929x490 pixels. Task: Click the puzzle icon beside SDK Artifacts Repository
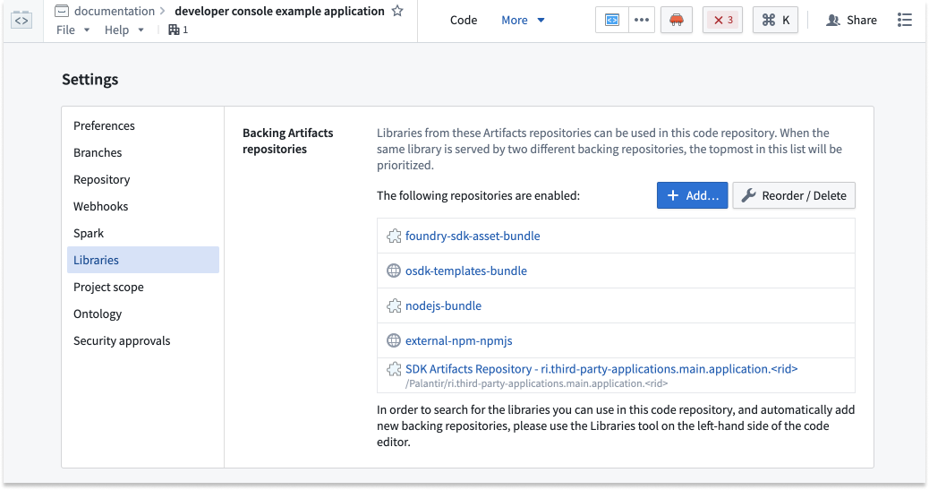(x=394, y=369)
